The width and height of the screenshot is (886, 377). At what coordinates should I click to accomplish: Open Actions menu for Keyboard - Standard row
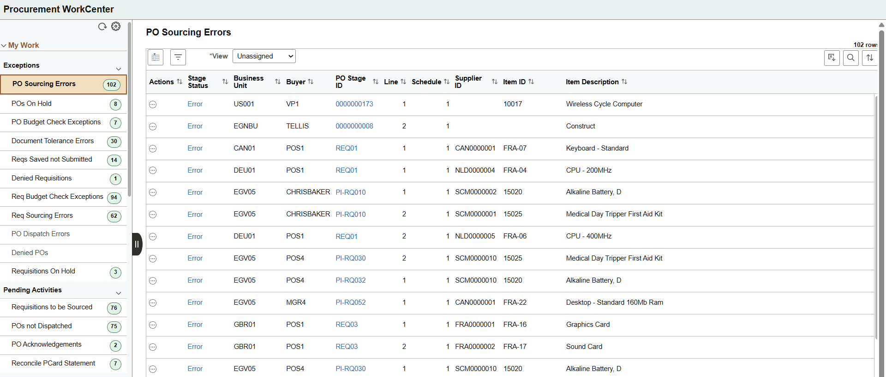point(153,149)
